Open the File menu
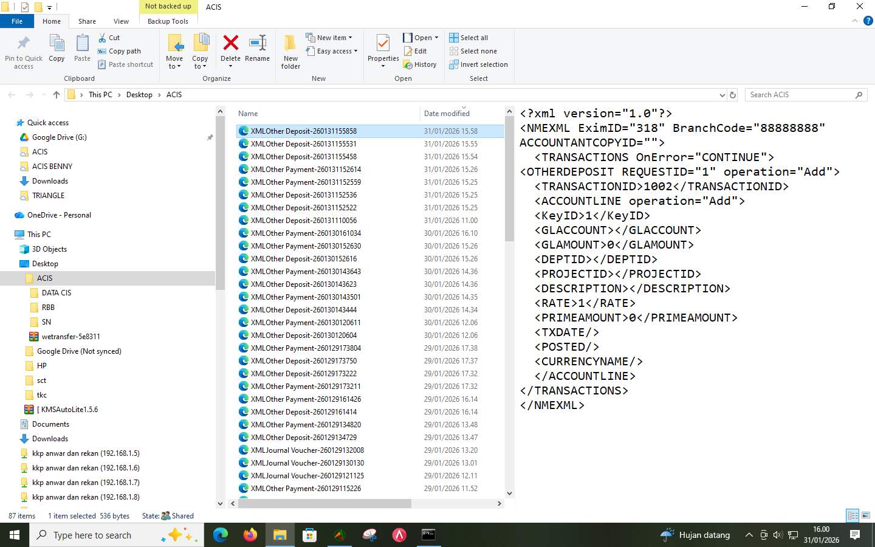Viewport: 875px width, 547px height. click(x=17, y=21)
